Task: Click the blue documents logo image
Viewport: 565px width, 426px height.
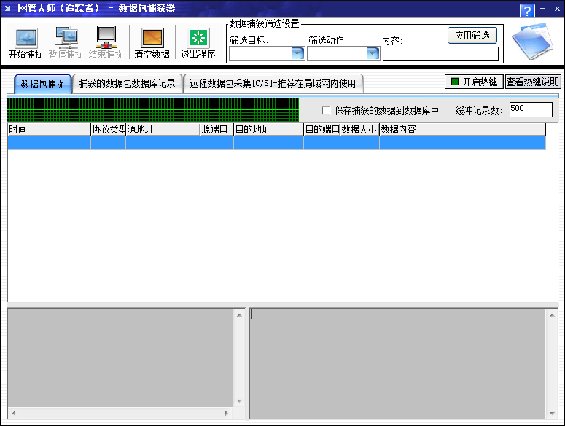Action: tap(533, 41)
